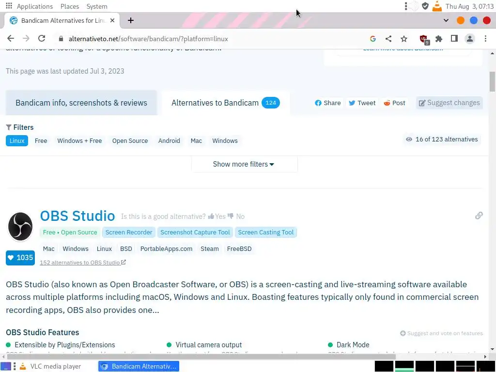The height and width of the screenshot is (372, 496).
Task: Open the extensions puzzle menu
Action: tap(439, 39)
